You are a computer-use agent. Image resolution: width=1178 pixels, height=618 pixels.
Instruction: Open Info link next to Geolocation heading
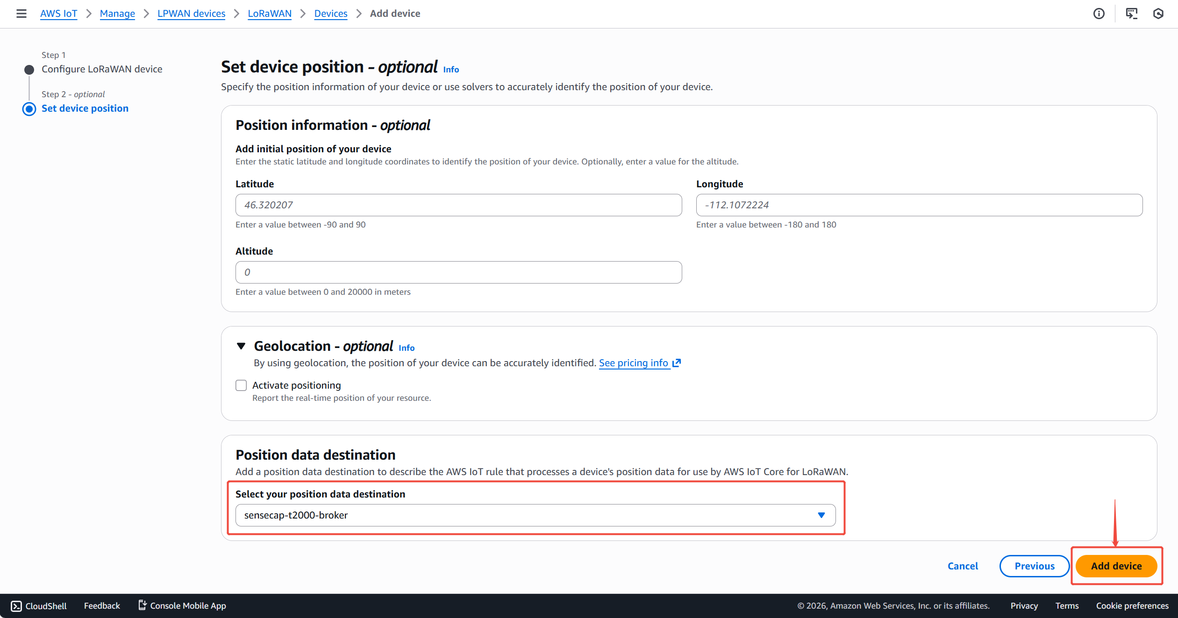point(406,348)
